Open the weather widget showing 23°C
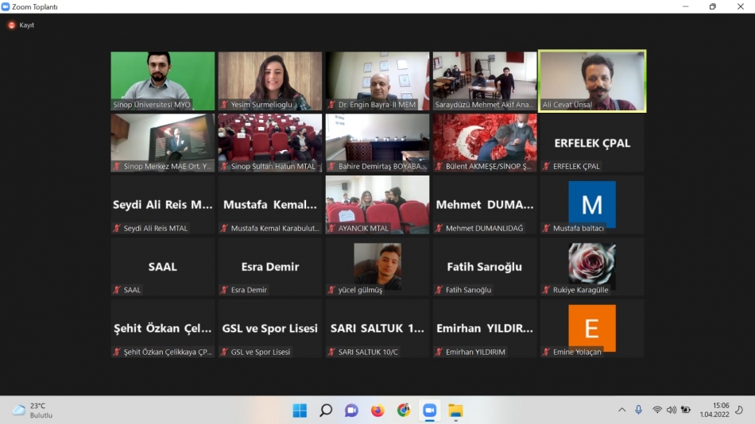Image resolution: width=755 pixels, height=424 pixels. coord(33,410)
